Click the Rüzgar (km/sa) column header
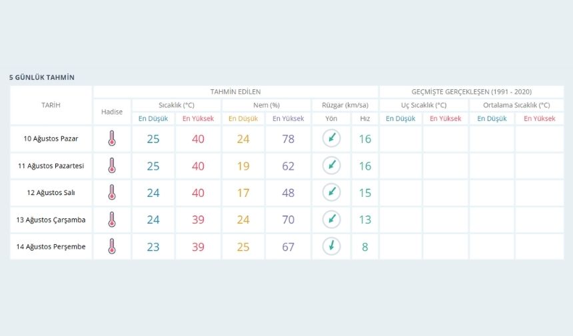 tap(345, 105)
